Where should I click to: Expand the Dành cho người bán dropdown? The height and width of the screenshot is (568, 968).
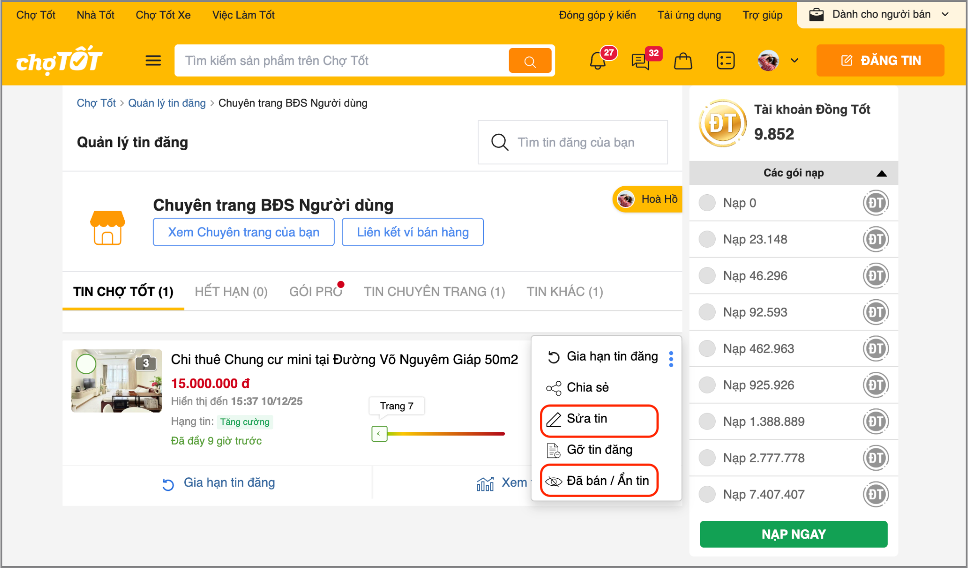[881, 15]
